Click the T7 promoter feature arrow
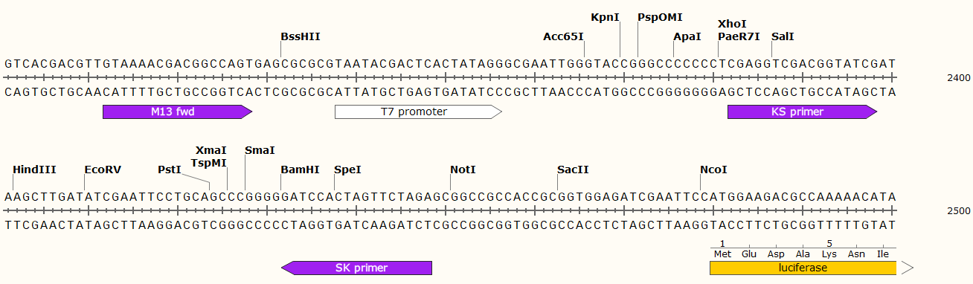The height and width of the screenshot is (284, 973). click(x=419, y=112)
